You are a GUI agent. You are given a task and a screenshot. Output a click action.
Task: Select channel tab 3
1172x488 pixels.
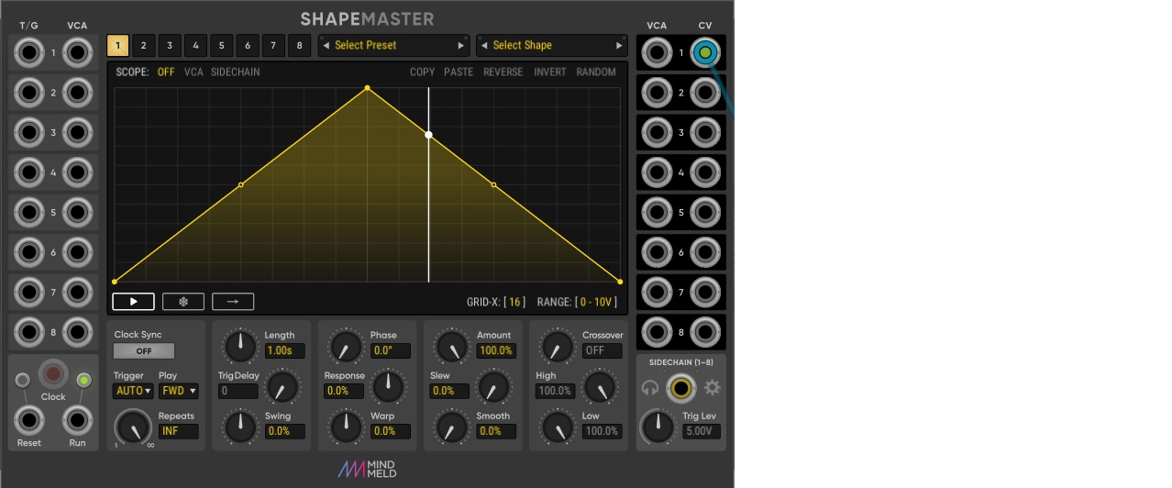[x=170, y=45]
